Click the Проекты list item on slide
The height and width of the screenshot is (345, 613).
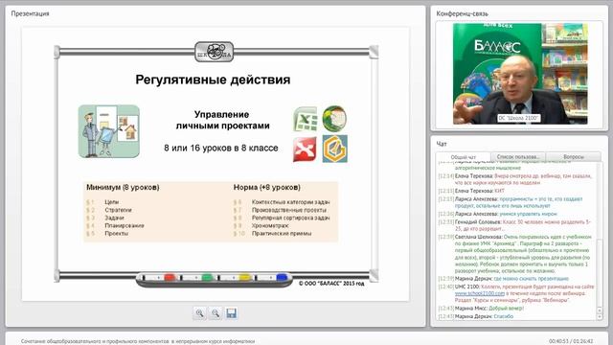[x=116, y=234]
